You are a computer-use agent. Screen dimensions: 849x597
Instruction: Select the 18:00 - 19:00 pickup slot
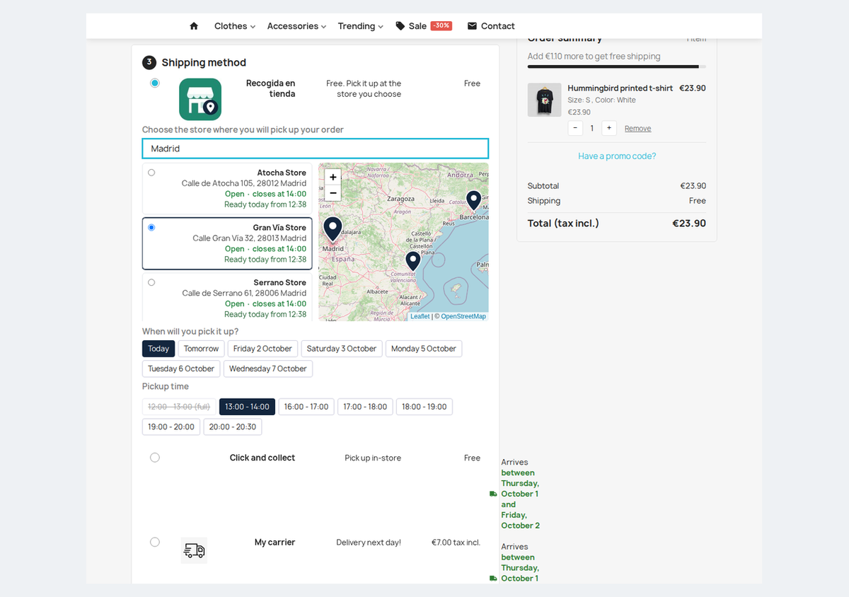tap(424, 407)
